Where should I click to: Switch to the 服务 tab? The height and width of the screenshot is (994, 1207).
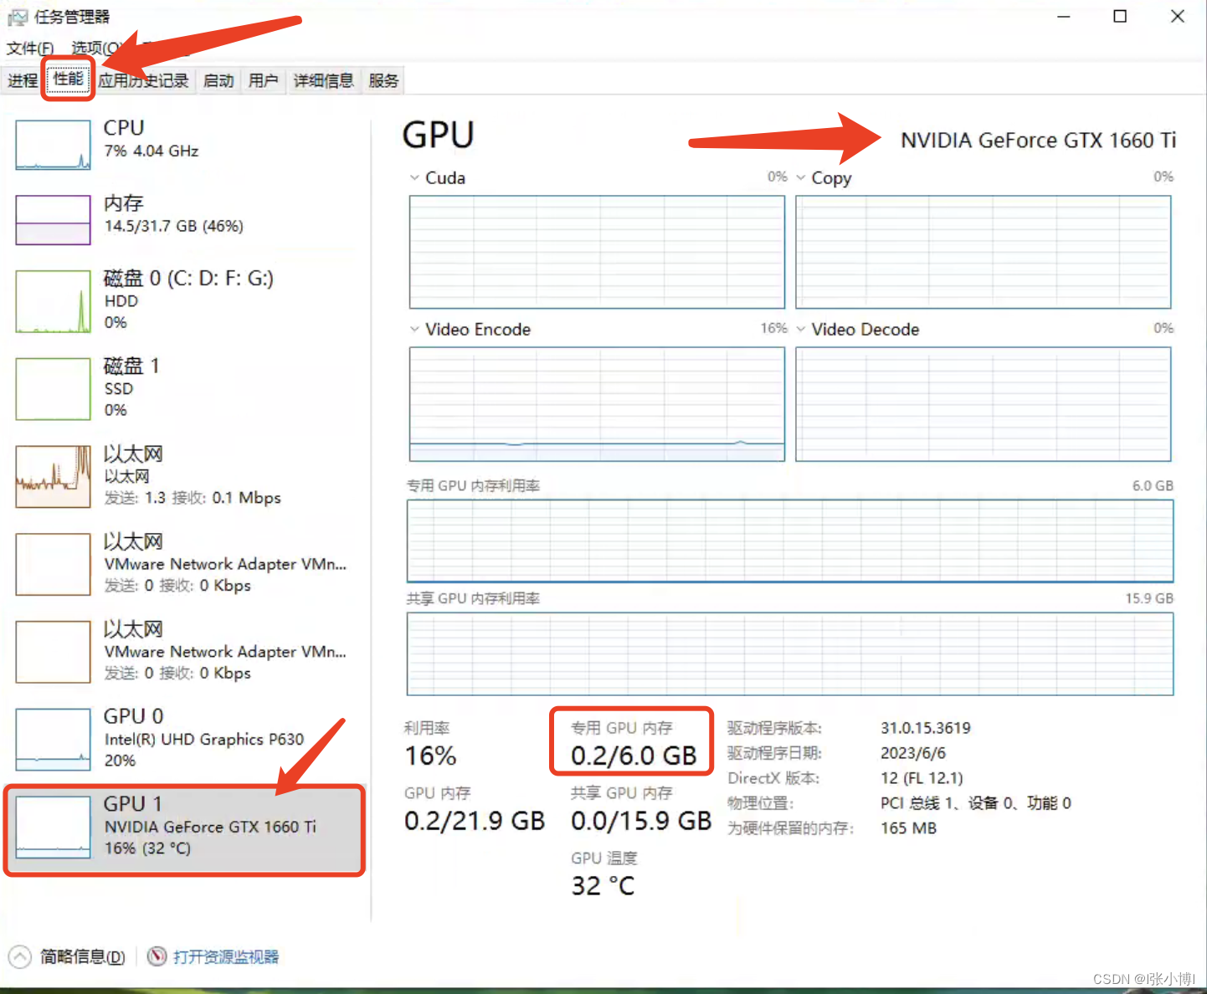point(383,80)
